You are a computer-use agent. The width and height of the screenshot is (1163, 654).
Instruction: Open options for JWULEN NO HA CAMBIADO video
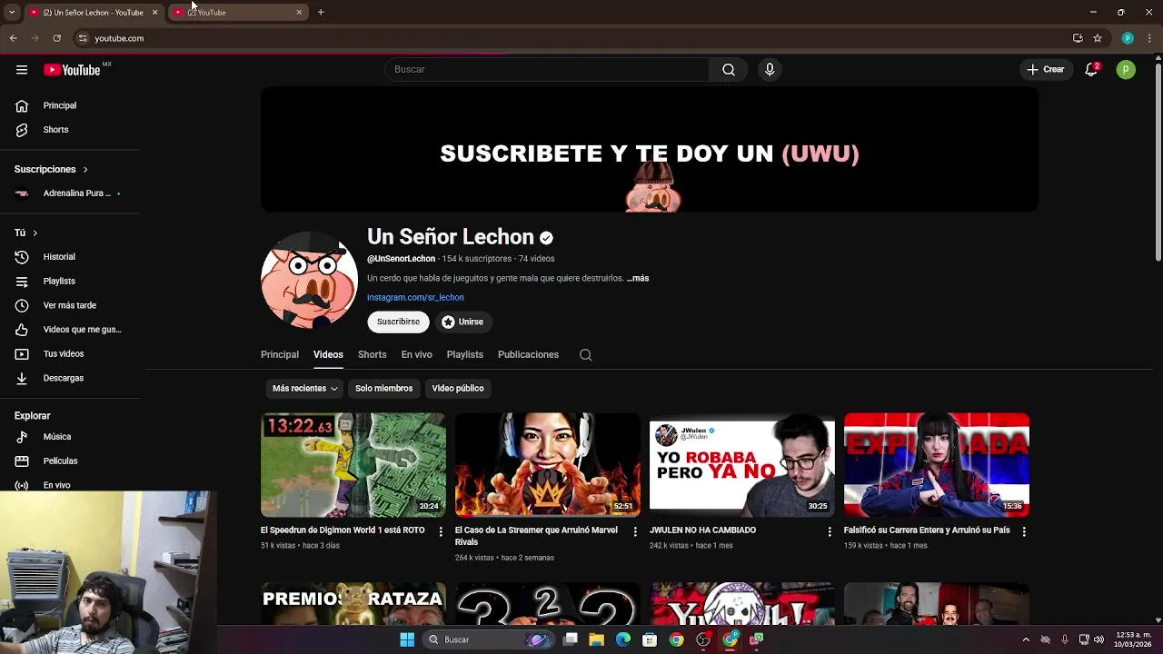point(830,531)
